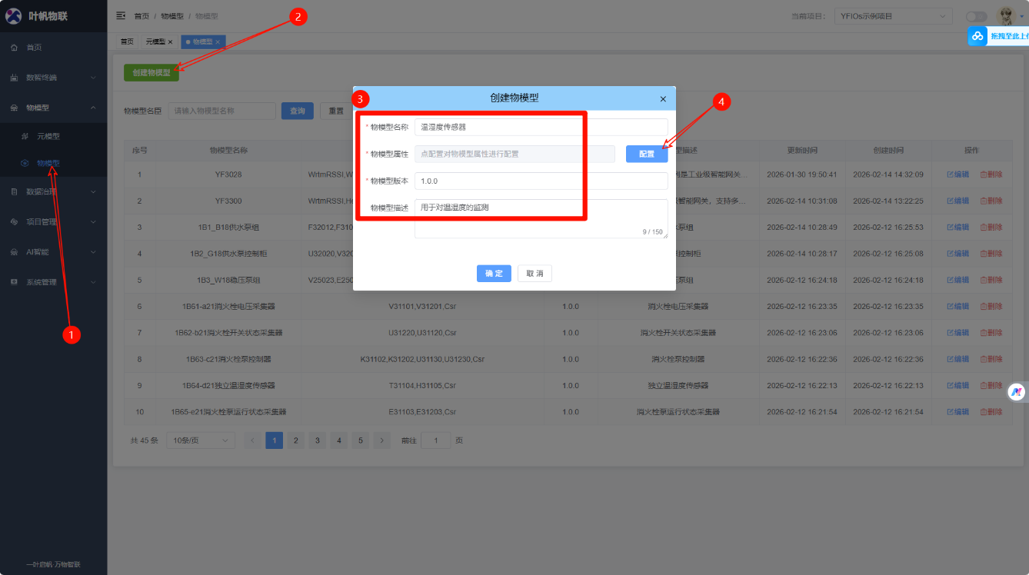The height and width of the screenshot is (575, 1029).
Task: Open the 10条/页 page size dropdown
Action: tap(201, 440)
